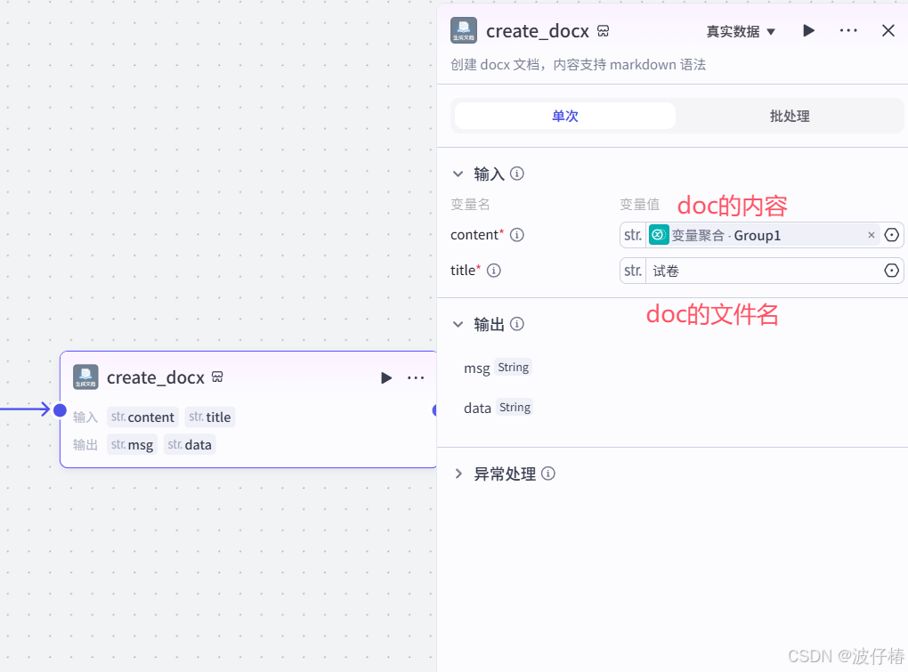Collapse the 输入 section
This screenshot has height=672, width=908.
point(458,174)
